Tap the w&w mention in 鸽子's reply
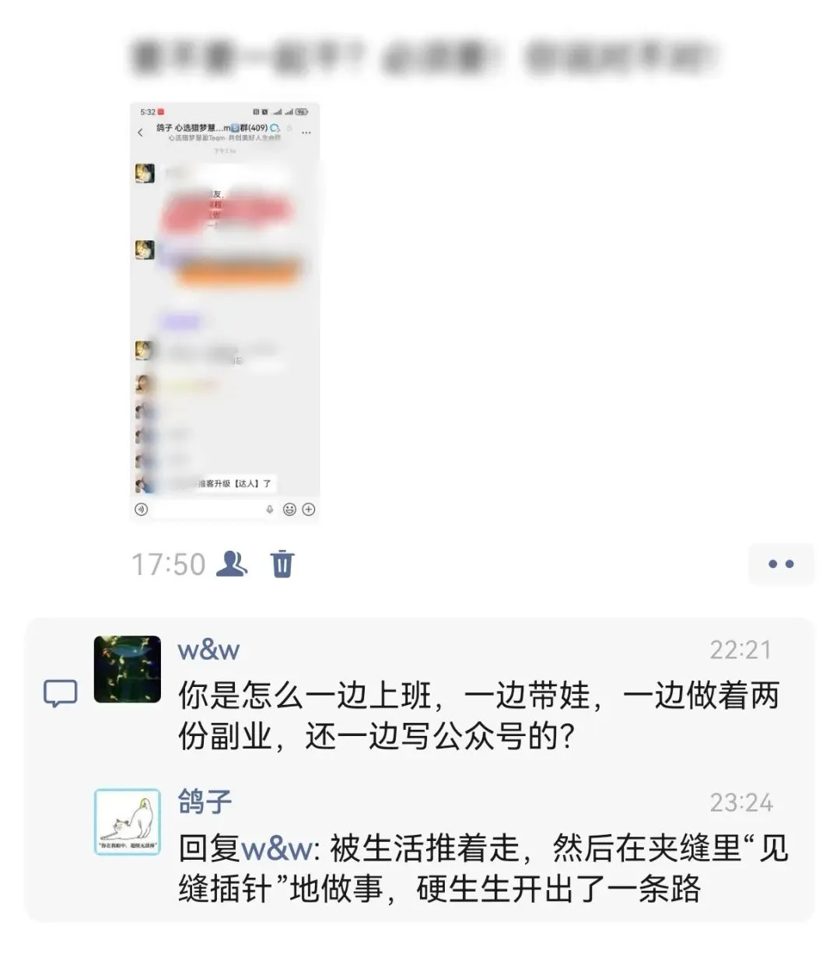 [x=278, y=849]
